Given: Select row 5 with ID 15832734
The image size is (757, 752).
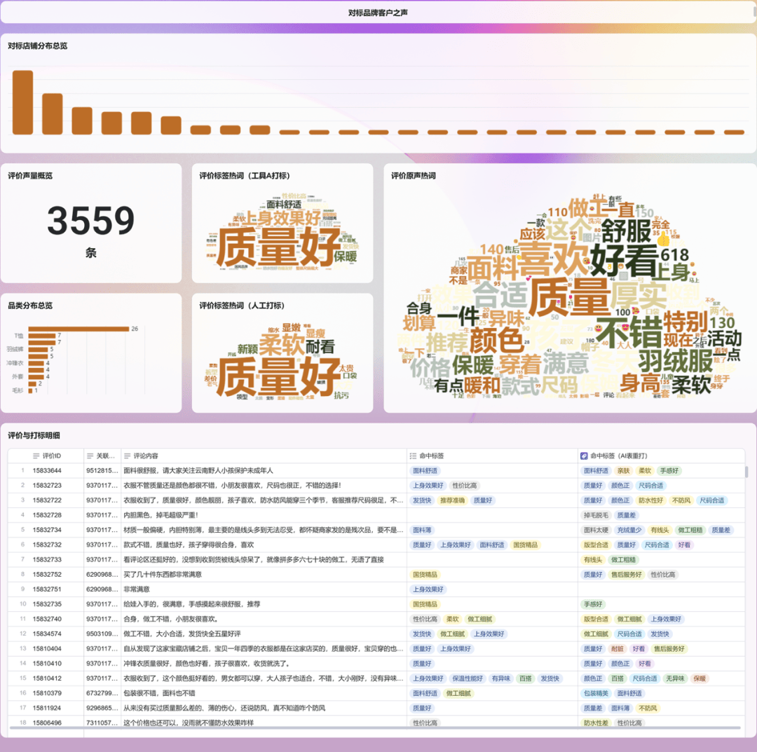Looking at the screenshot, I should point(46,530).
